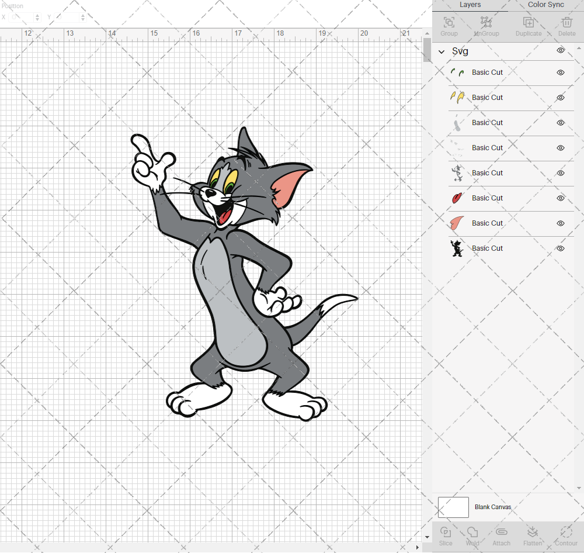Click the layers panel scroll down arrow

578,488
